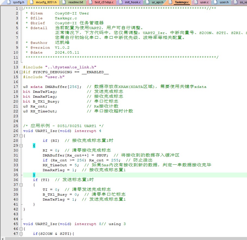
Task: Click file icon on ur_api.h tab
Action: pyautogui.click(x=148, y=2)
